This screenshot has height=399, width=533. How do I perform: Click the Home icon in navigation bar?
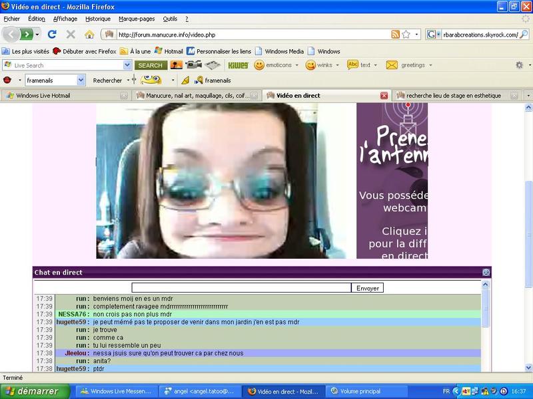point(89,34)
